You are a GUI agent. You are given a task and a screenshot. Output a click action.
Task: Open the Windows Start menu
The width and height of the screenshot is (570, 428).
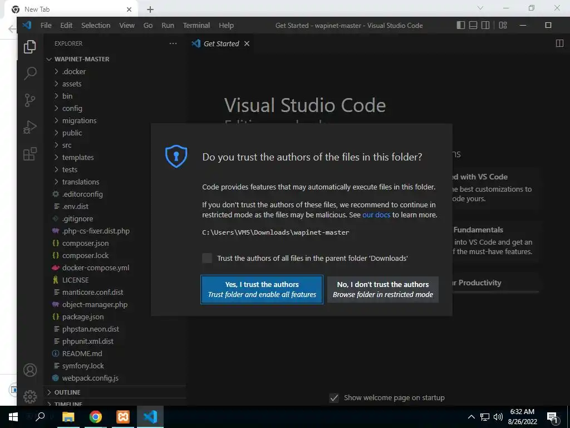tap(13, 417)
